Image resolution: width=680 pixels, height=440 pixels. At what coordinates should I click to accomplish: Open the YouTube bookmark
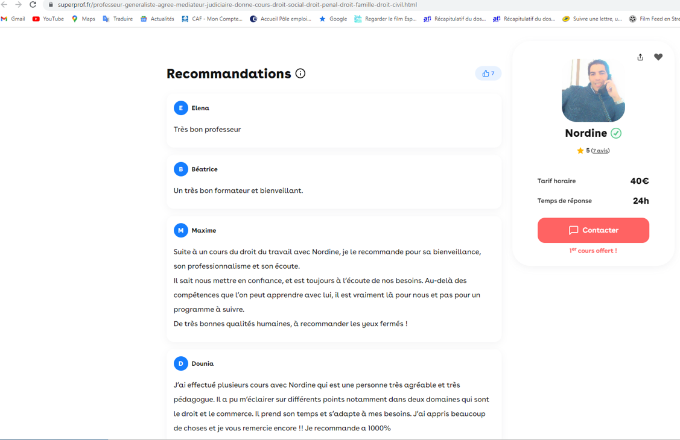coord(48,19)
